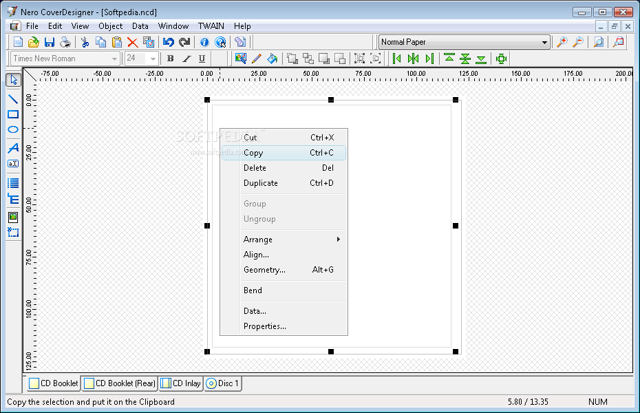Click the Paste clipboard icon
640x413 pixels.
[x=117, y=42]
